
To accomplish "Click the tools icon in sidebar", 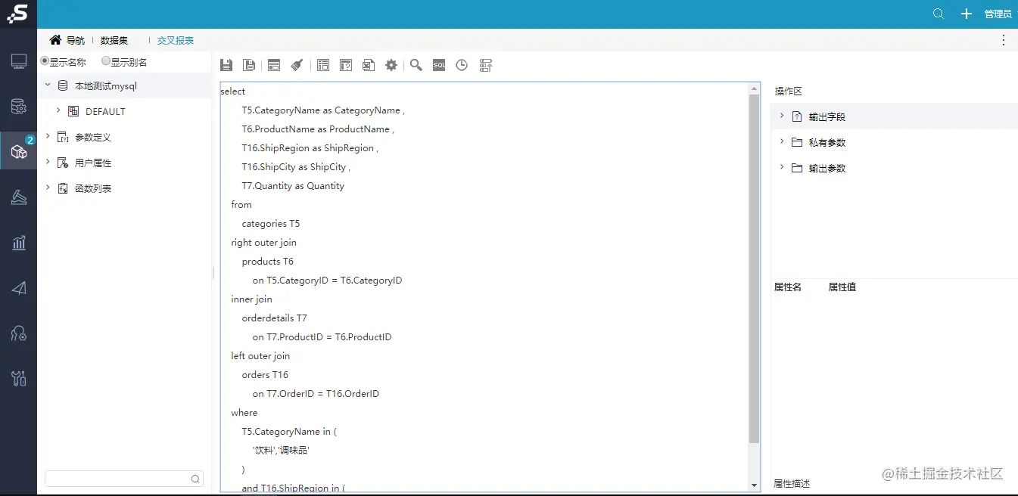I will tap(19, 378).
